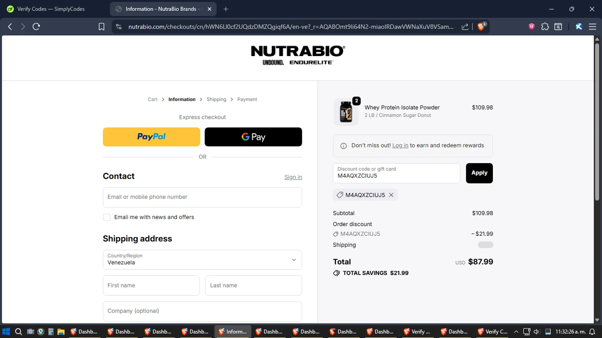Toggle Email me with news and offers
602x338 pixels.
[x=107, y=217]
